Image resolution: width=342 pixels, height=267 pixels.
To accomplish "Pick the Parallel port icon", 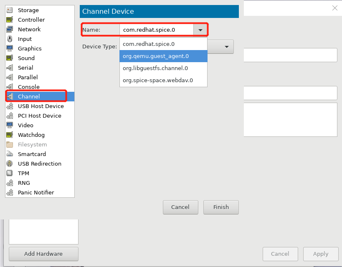I will [10, 77].
